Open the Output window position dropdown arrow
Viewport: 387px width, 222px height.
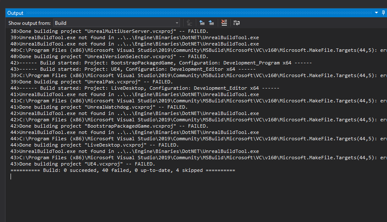376,13
